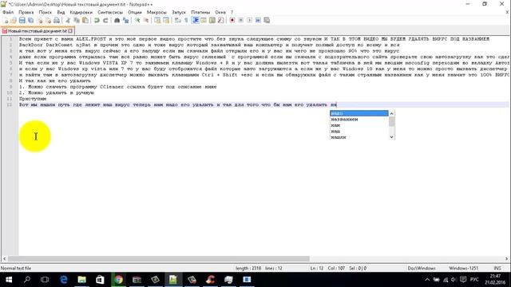Image resolution: width=511 pixels, height=287 pixels.
Task: Click the Paste toolbar icon
Action: (85, 21)
